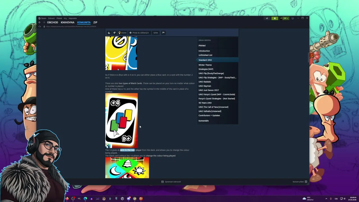Open the 50 Years UNO section
This screenshot has width=359, height=202.
point(205,103)
